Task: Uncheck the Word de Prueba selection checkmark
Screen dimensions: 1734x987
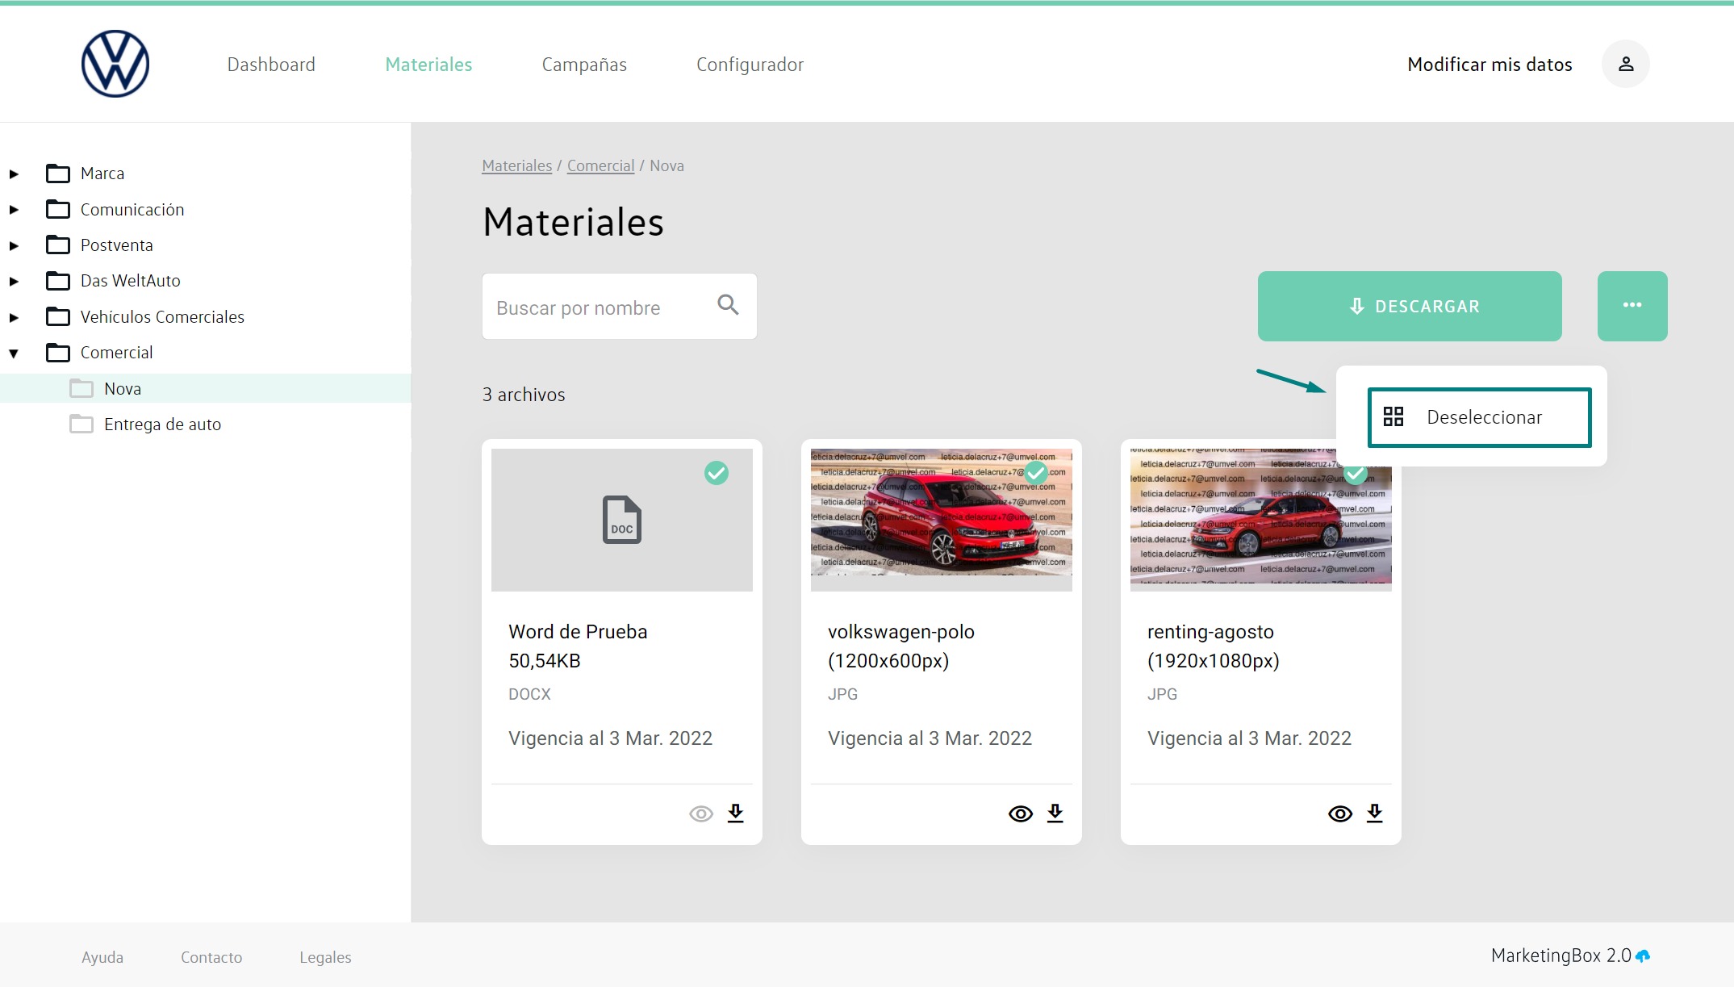Action: 716,473
